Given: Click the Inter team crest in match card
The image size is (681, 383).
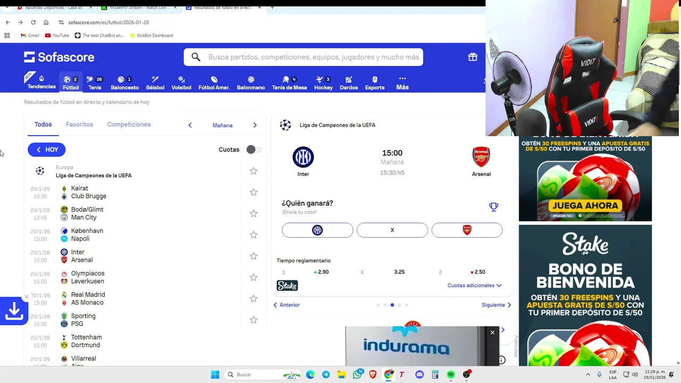Looking at the screenshot, I should [x=303, y=157].
